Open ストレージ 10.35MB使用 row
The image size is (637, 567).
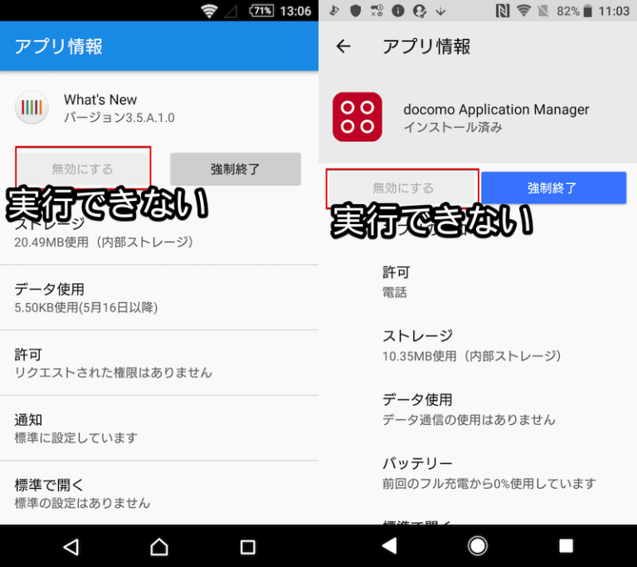point(478,345)
